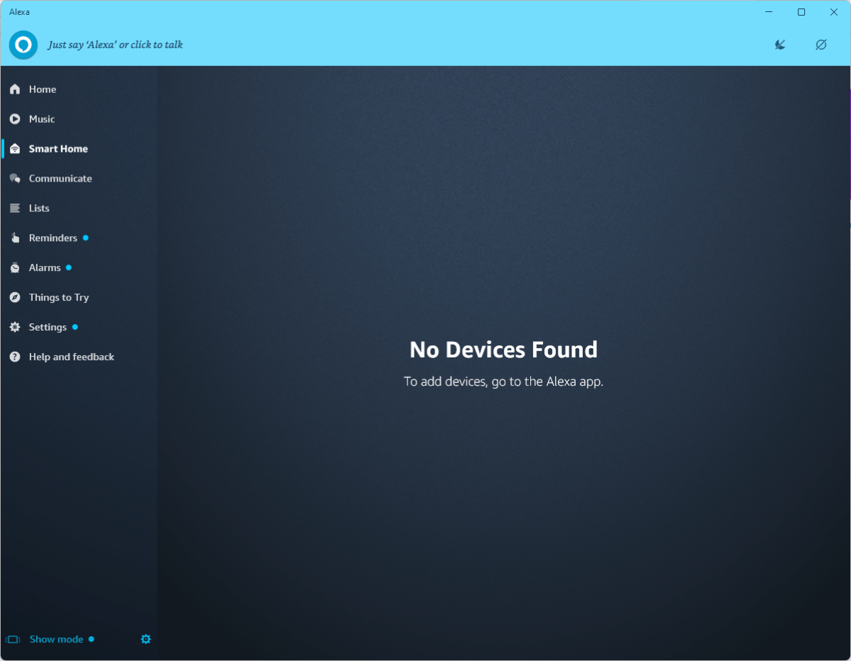Maximize the Alexa window

801,12
